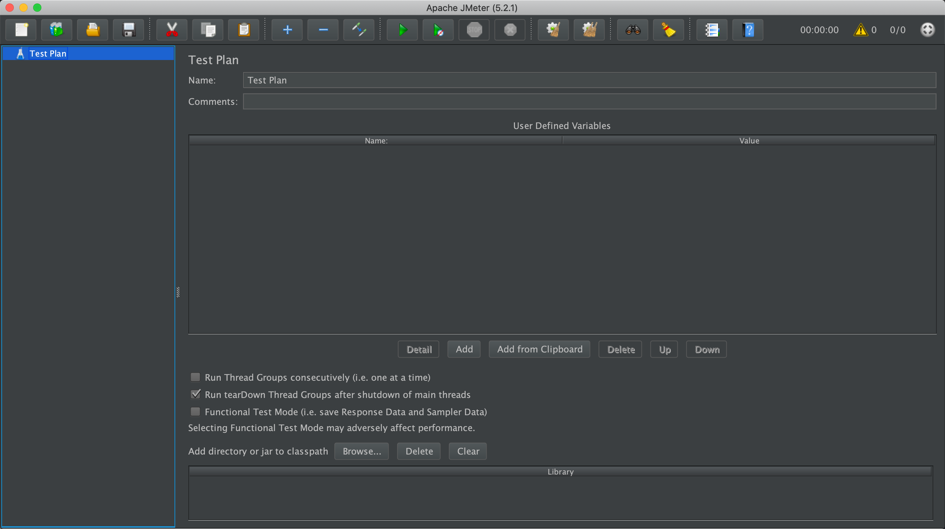Viewport: 945px width, 529px height.
Task: Open the Templates icon in toolbar
Action: coord(57,30)
